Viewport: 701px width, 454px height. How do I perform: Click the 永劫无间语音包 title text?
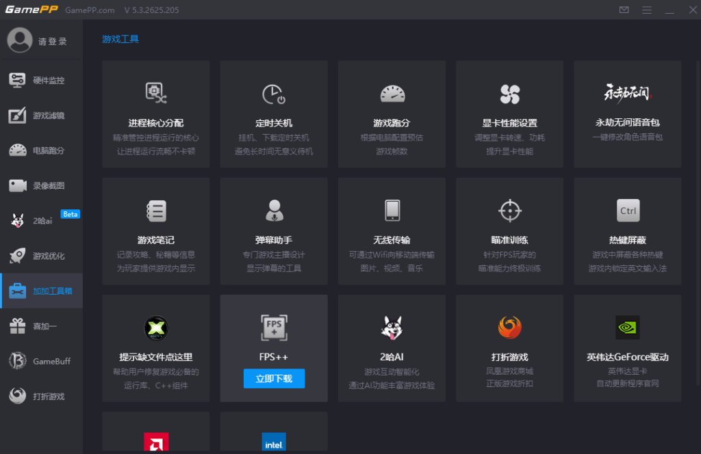628,122
